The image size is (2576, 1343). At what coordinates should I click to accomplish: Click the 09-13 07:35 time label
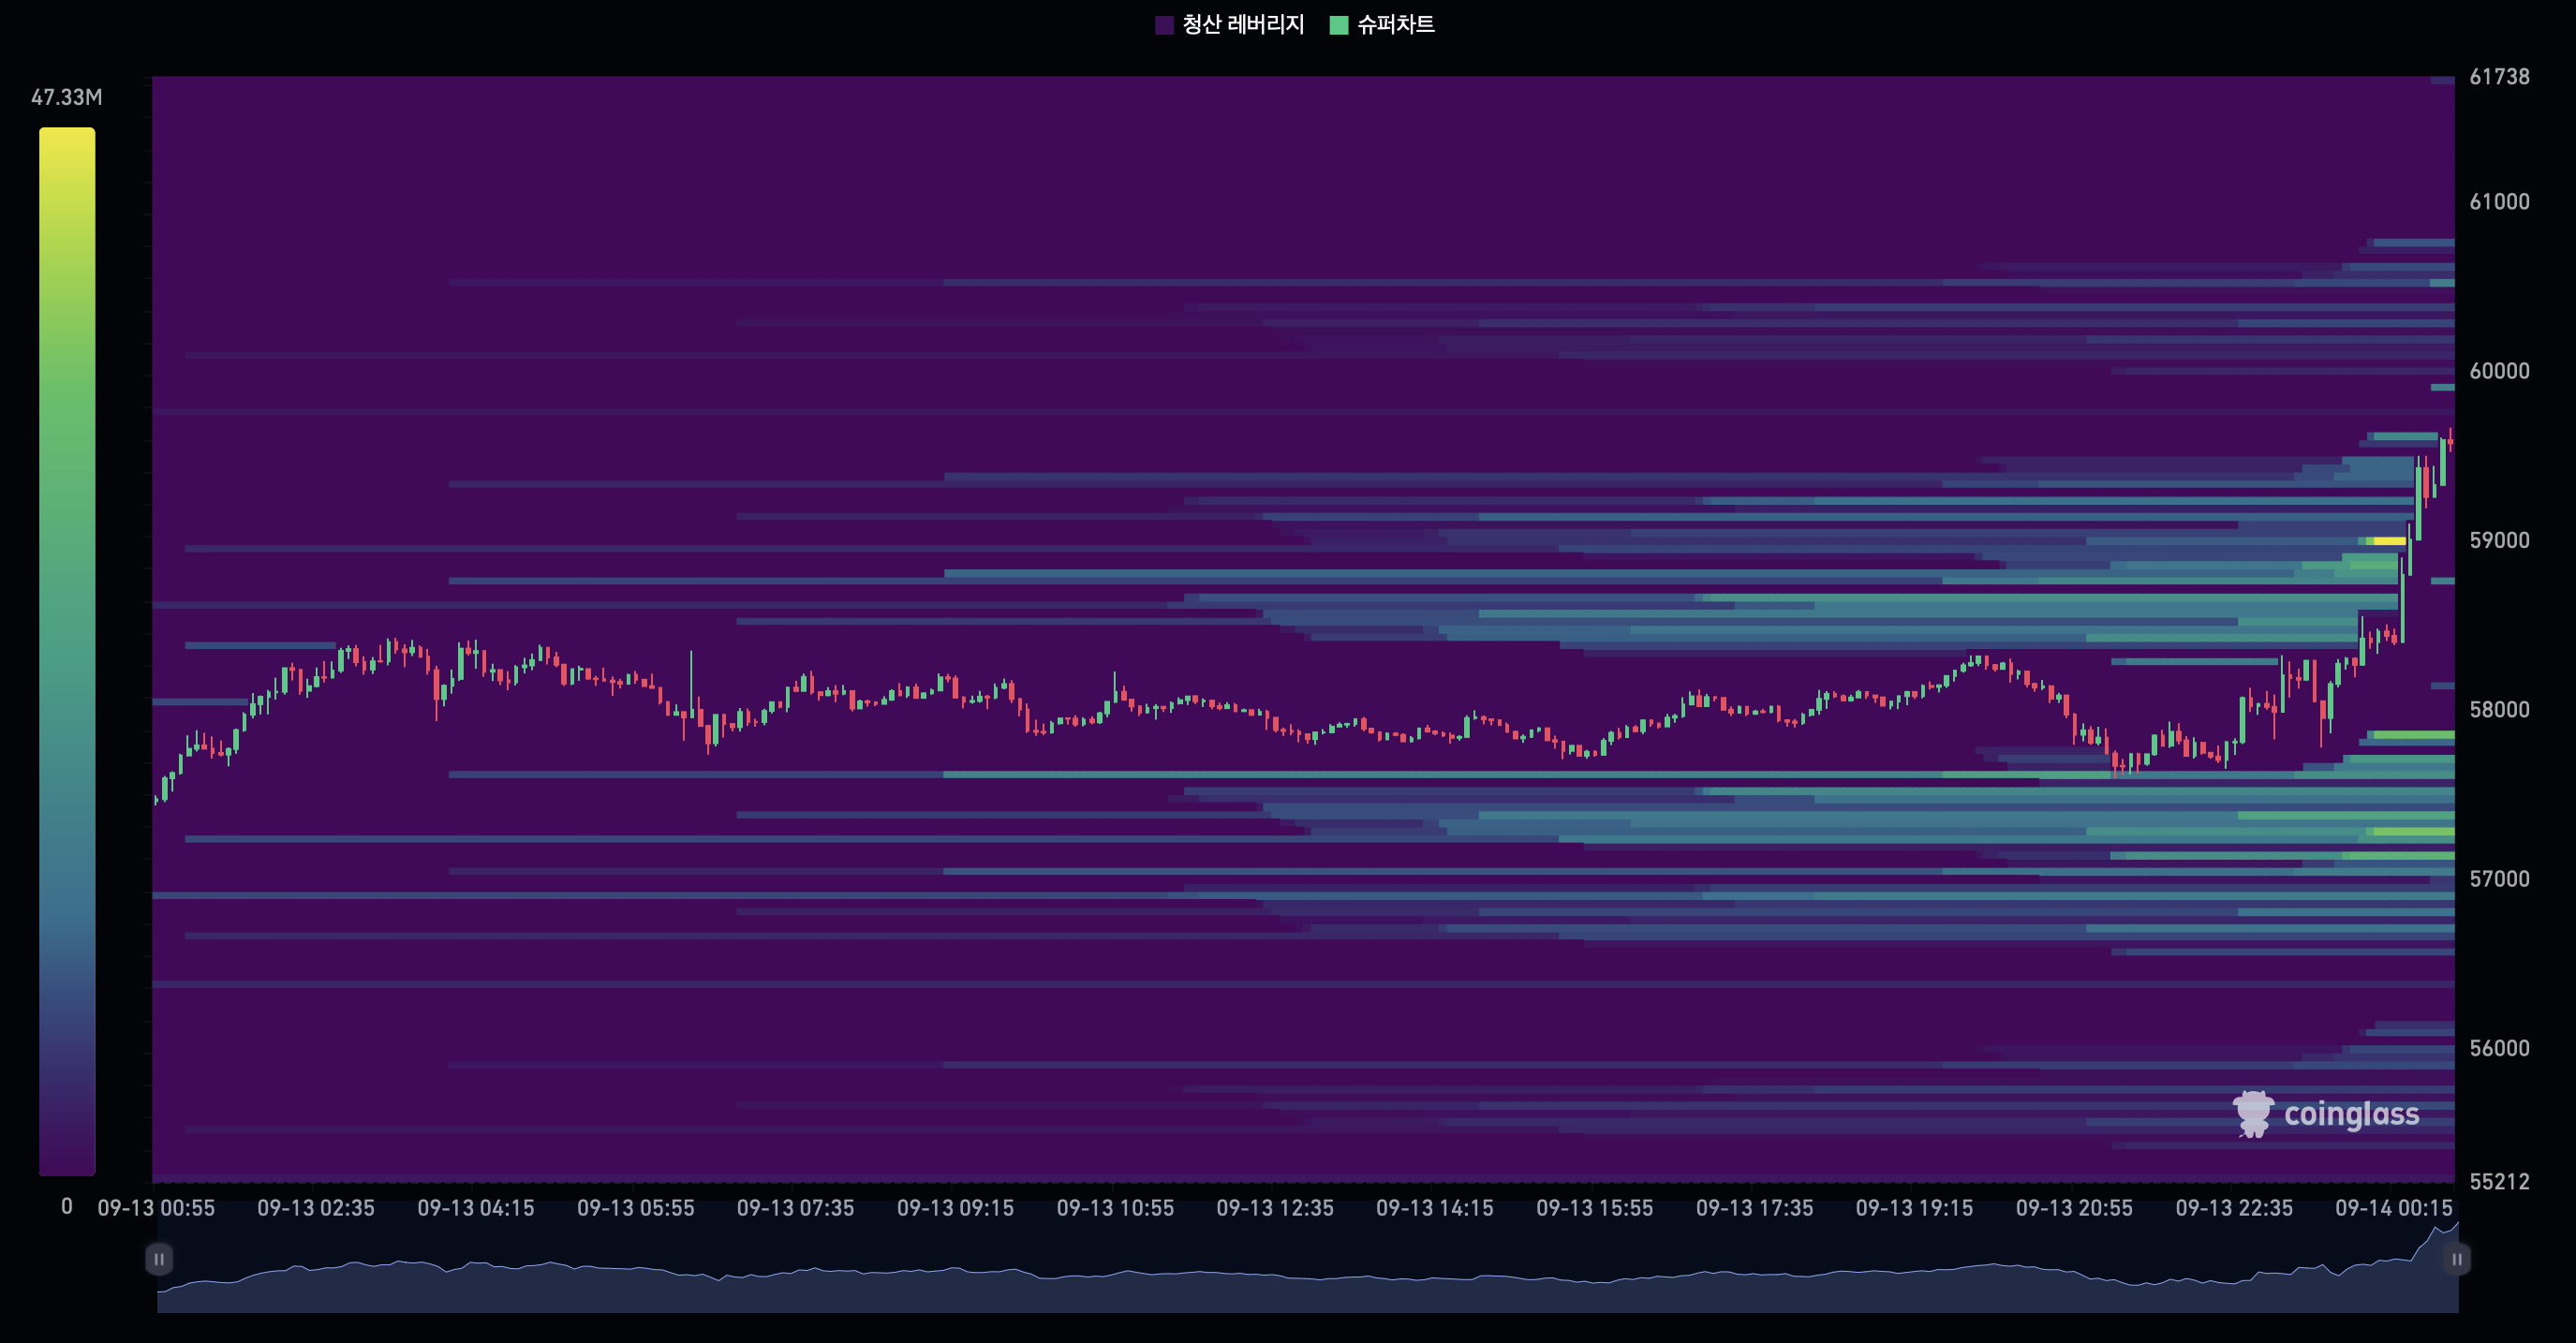(x=796, y=1208)
